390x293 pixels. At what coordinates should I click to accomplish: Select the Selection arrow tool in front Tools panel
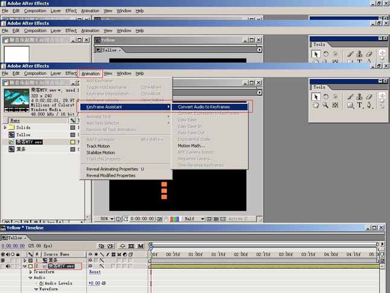pyautogui.click(x=316, y=97)
